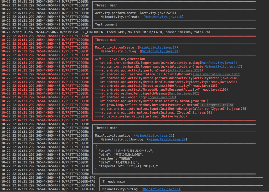The image size is (269, 192).
Task: Follow MainActivity.java:17 link in onCreate stack frame
Action: click(x=223, y=66)
